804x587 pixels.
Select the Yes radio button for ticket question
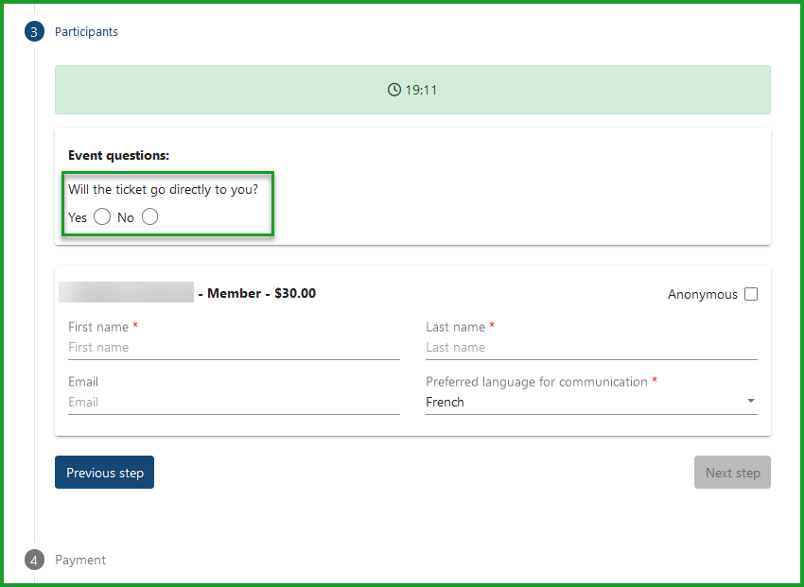click(x=101, y=216)
